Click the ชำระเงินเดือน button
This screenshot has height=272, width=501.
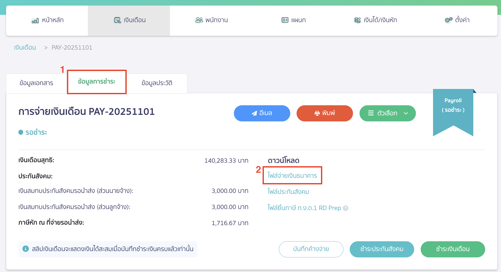pos(452,249)
